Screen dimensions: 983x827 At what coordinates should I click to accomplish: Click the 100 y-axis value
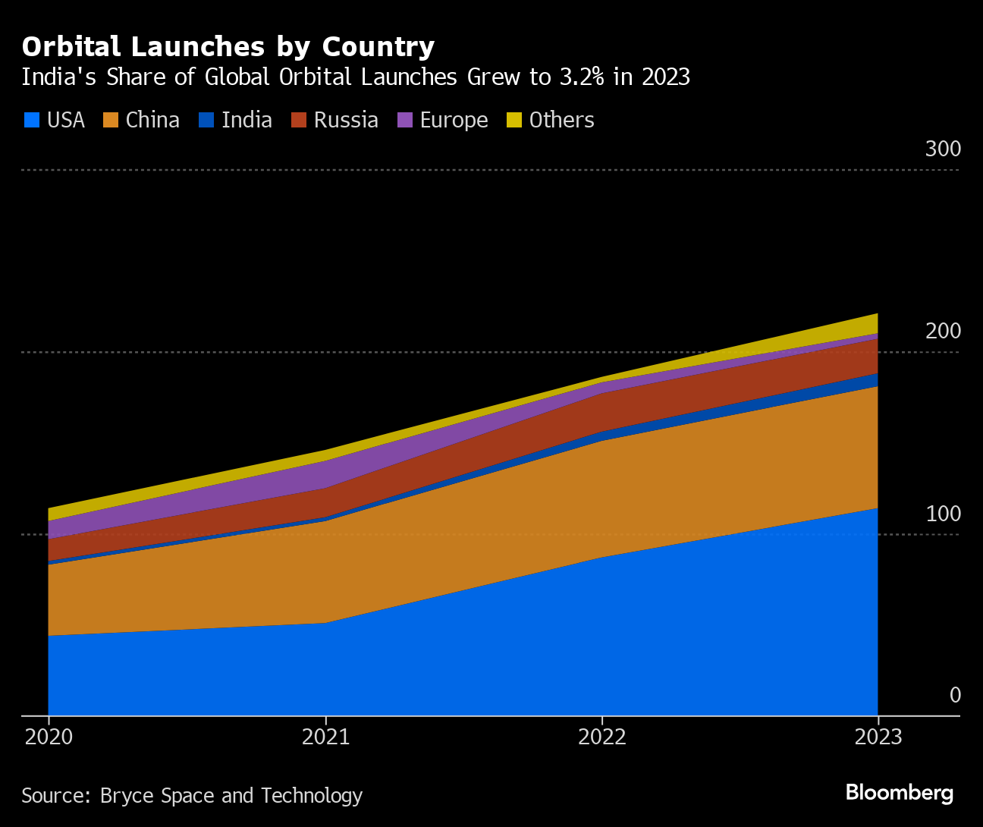pos(943,514)
